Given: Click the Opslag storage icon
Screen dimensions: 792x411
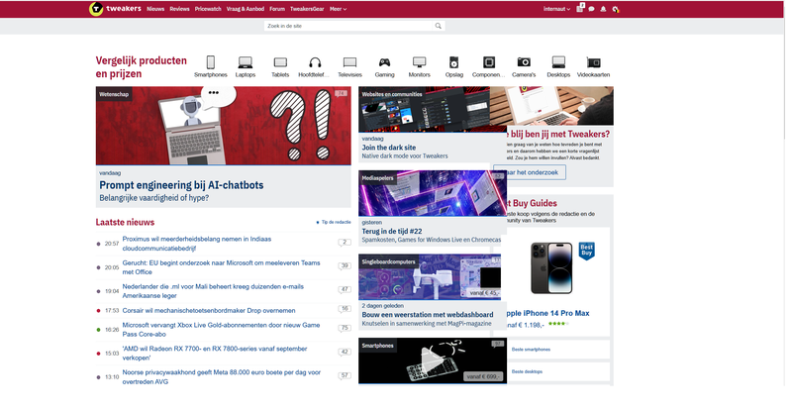Looking at the screenshot, I should click(x=453, y=62).
